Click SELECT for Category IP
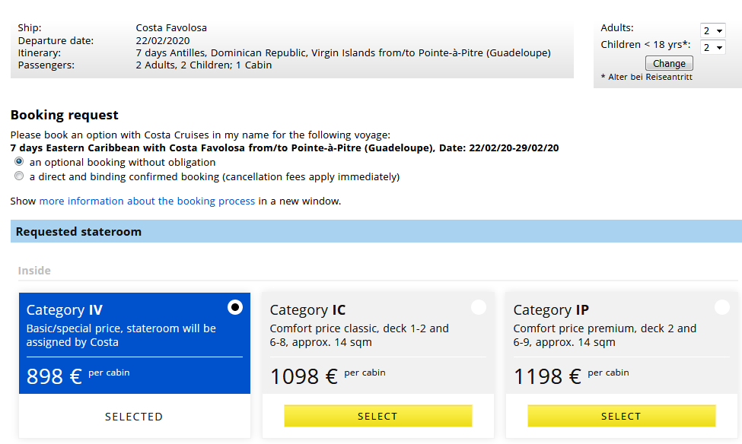Image resolution: width=742 pixels, height=444 pixels. [621, 416]
